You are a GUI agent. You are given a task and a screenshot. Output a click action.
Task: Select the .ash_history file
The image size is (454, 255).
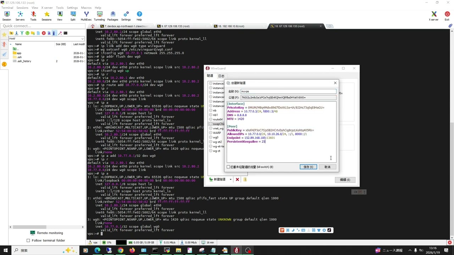click(22, 61)
